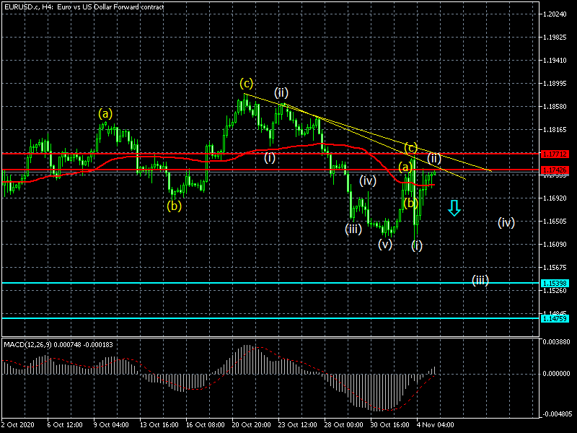The height and width of the screenshot is (433, 577).
Task: Select the projected (iv) label at far right
Action: 506,222
